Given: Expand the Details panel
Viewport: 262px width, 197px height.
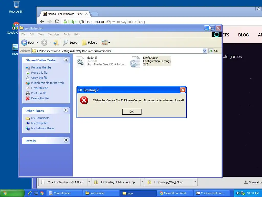Looking at the screenshot, I should pyautogui.click(x=66, y=140).
